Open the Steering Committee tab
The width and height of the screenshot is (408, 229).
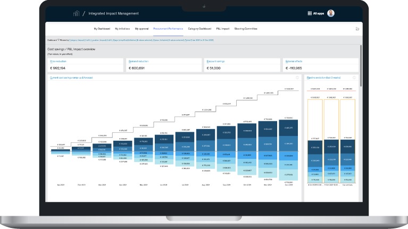(246, 29)
